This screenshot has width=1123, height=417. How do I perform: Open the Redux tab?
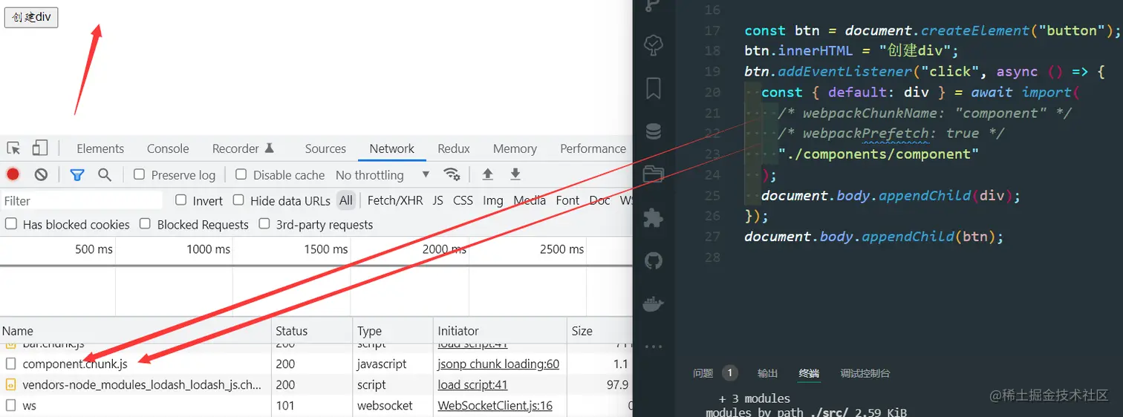pyautogui.click(x=454, y=148)
